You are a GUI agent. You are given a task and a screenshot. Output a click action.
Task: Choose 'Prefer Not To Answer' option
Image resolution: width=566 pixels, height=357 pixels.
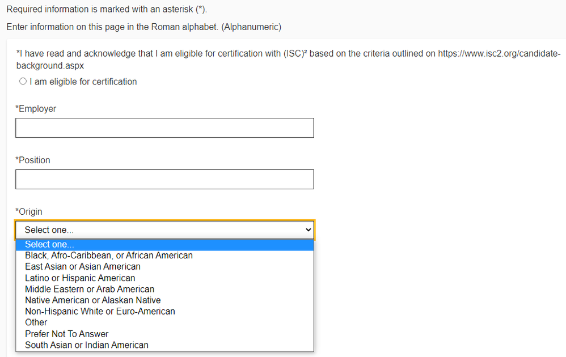click(66, 334)
